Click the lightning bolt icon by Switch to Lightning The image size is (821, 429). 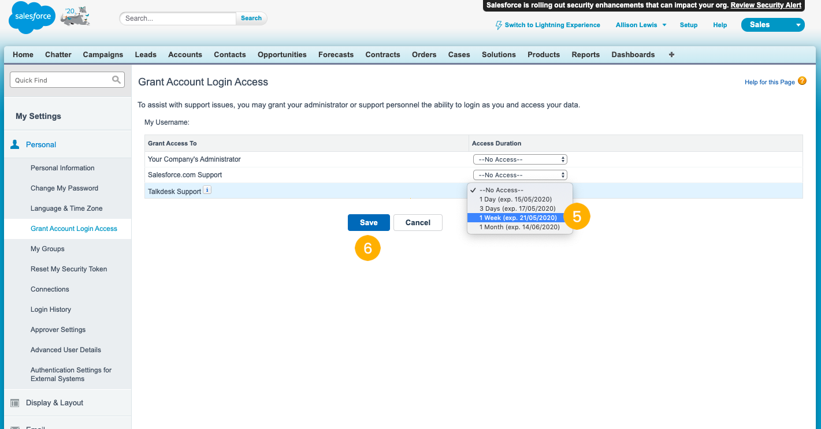[x=499, y=25]
